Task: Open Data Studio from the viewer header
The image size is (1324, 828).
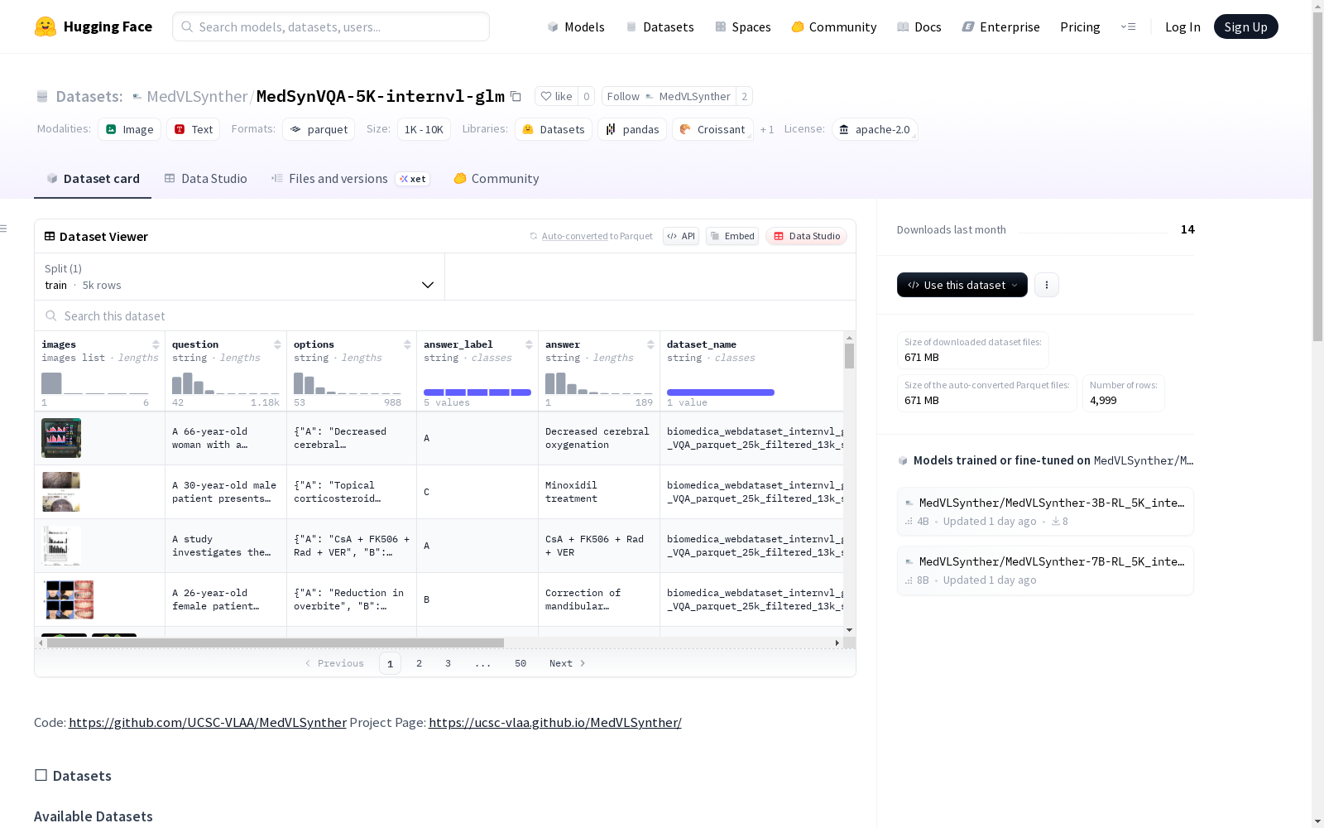Action: 807,236
